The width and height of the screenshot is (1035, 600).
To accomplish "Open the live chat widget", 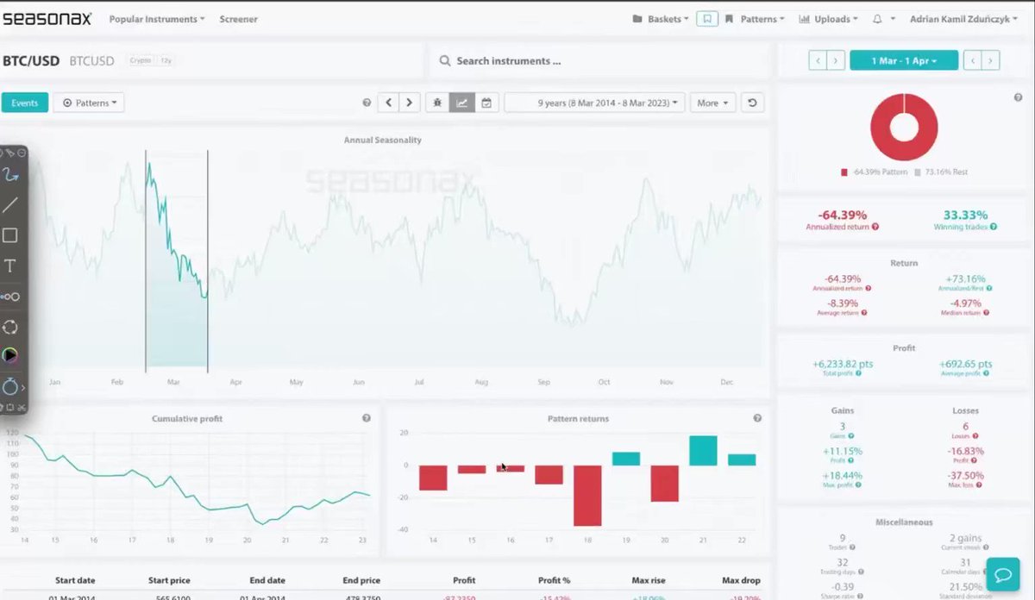I will coord(1004,574).
